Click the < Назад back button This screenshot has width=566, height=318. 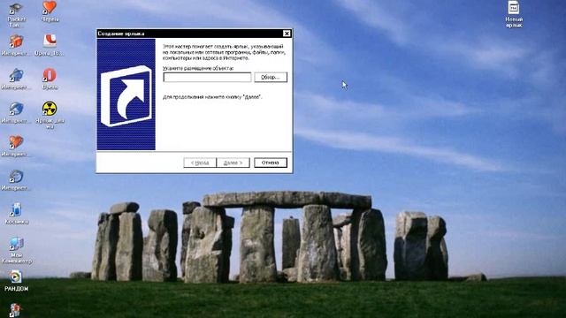(x=200, y=163)
